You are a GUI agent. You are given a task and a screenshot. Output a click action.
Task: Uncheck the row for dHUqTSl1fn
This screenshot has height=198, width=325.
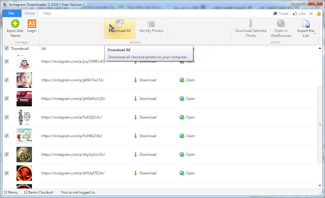coord(7,173)
